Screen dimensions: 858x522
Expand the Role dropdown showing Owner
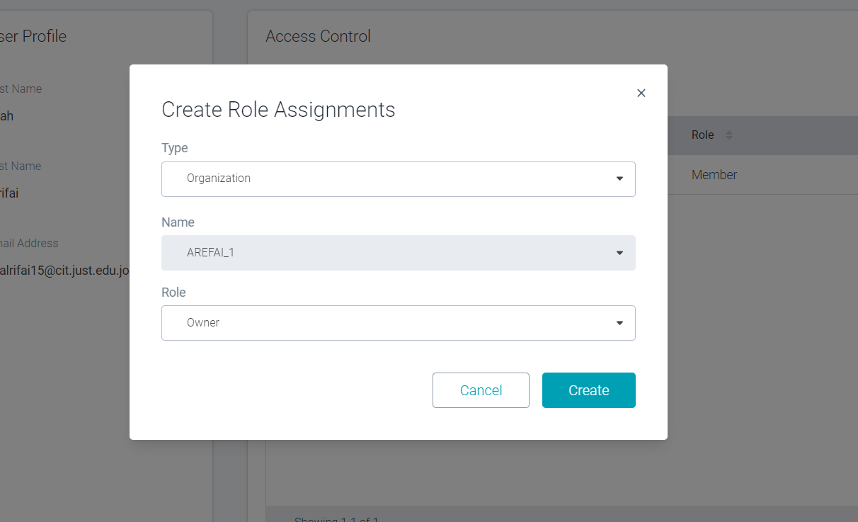[398, 323]
